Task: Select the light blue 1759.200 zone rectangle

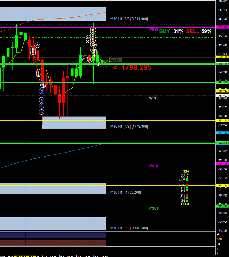Action: [53, 189]
